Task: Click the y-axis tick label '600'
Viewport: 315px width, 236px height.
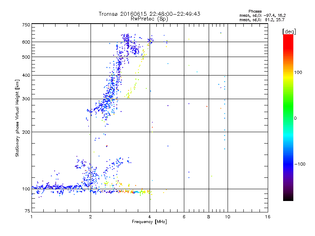Action: coord(26,42)
